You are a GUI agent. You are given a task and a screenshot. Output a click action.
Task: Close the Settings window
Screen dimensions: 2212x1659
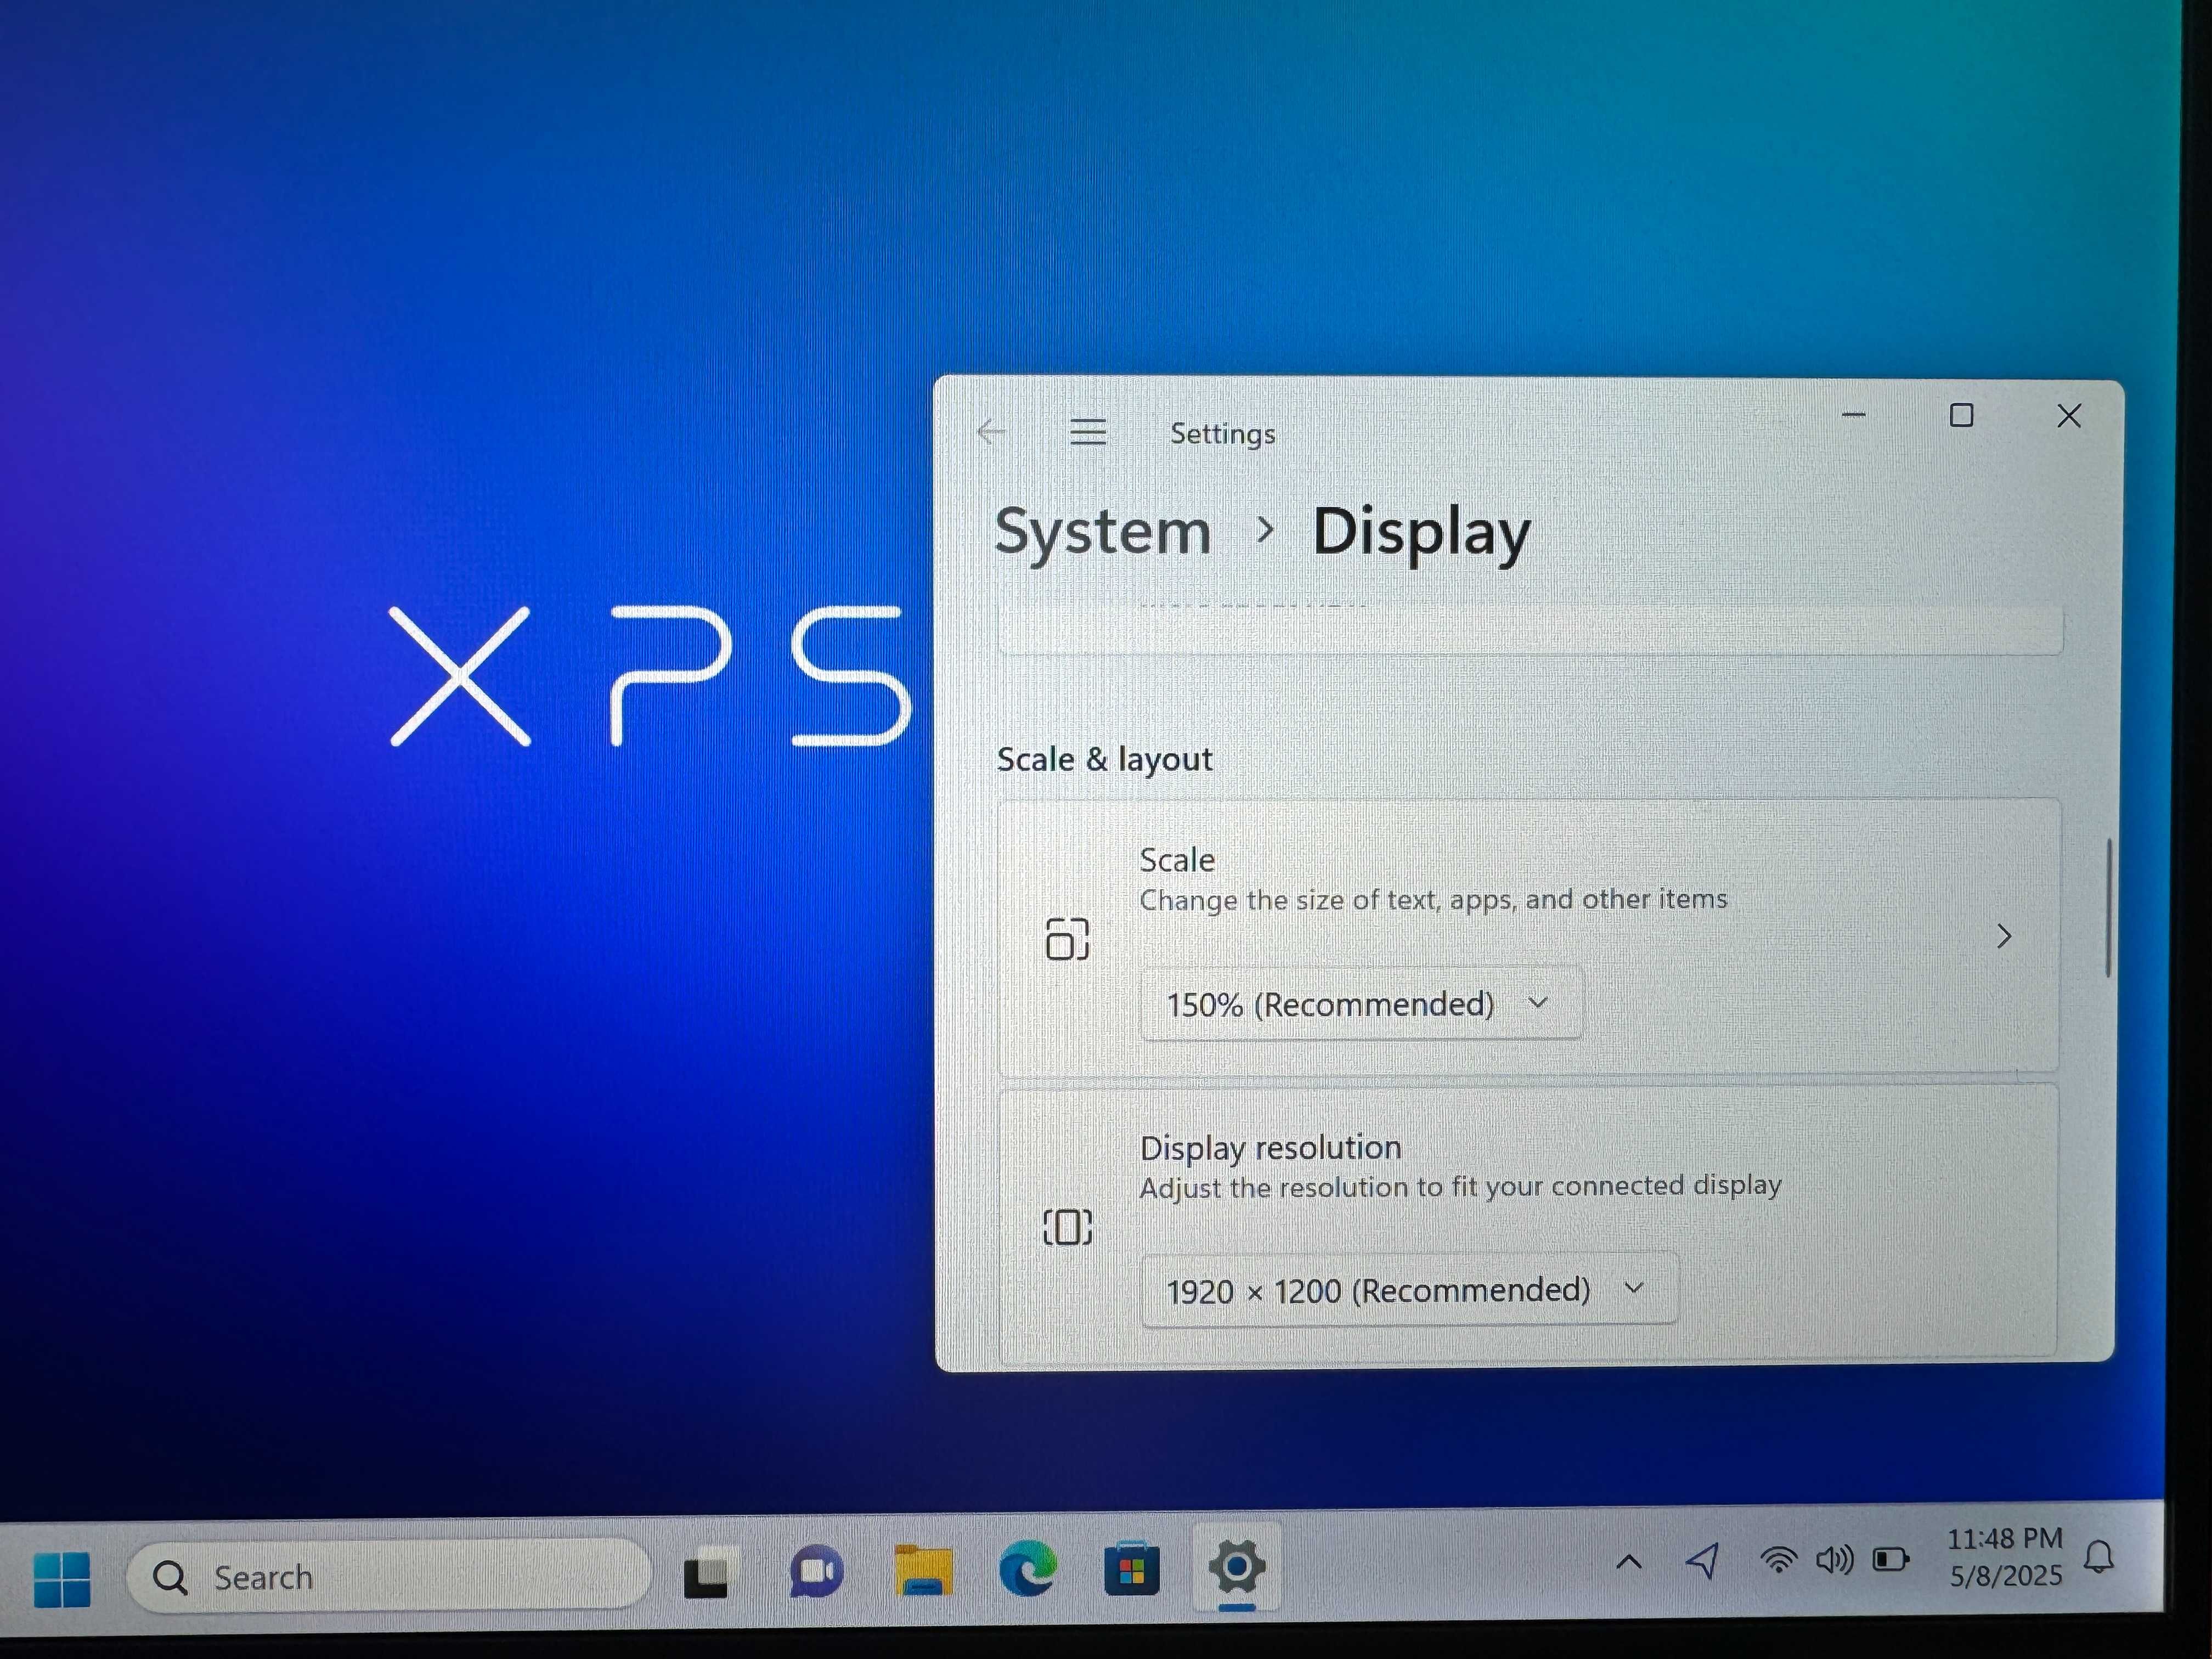click(x=2069, y=415)
